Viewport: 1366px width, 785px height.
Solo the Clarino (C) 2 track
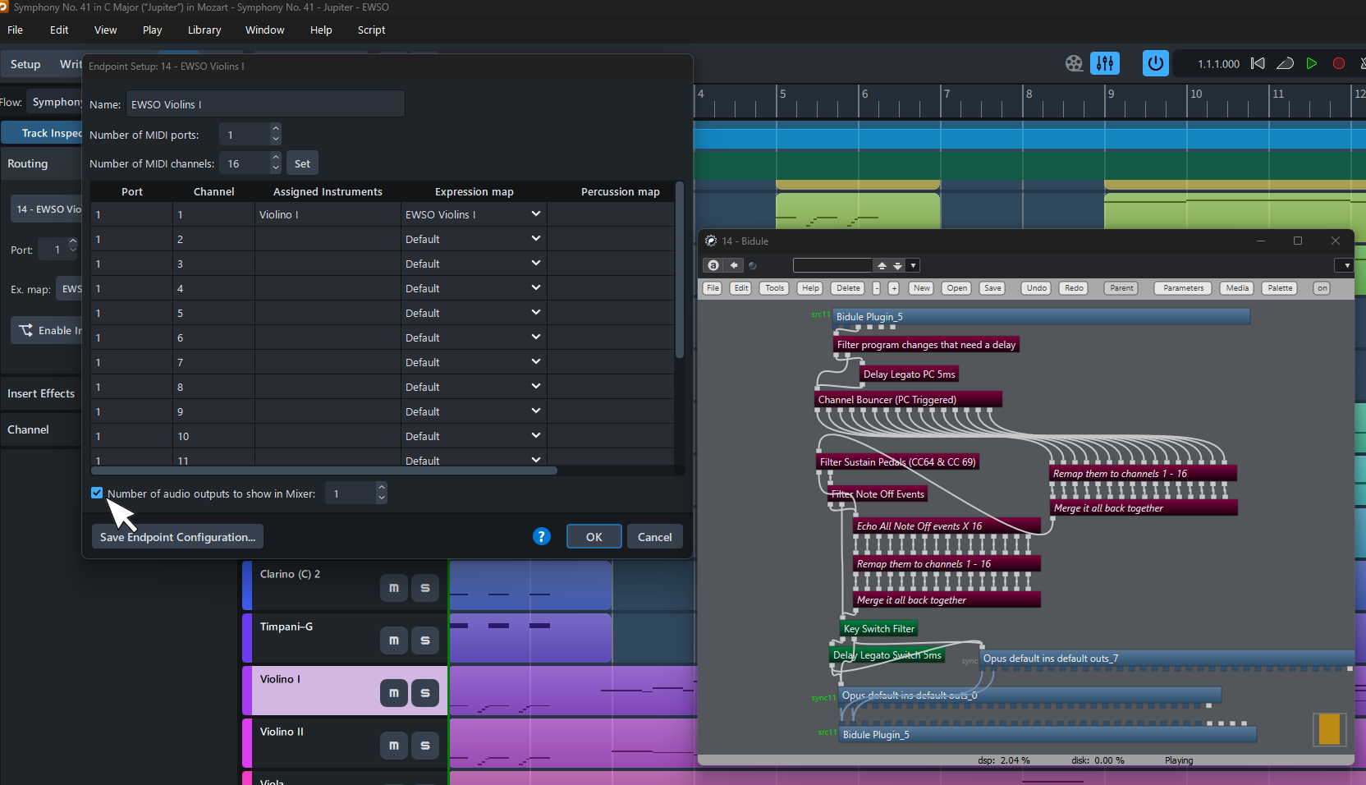point(425,588)
